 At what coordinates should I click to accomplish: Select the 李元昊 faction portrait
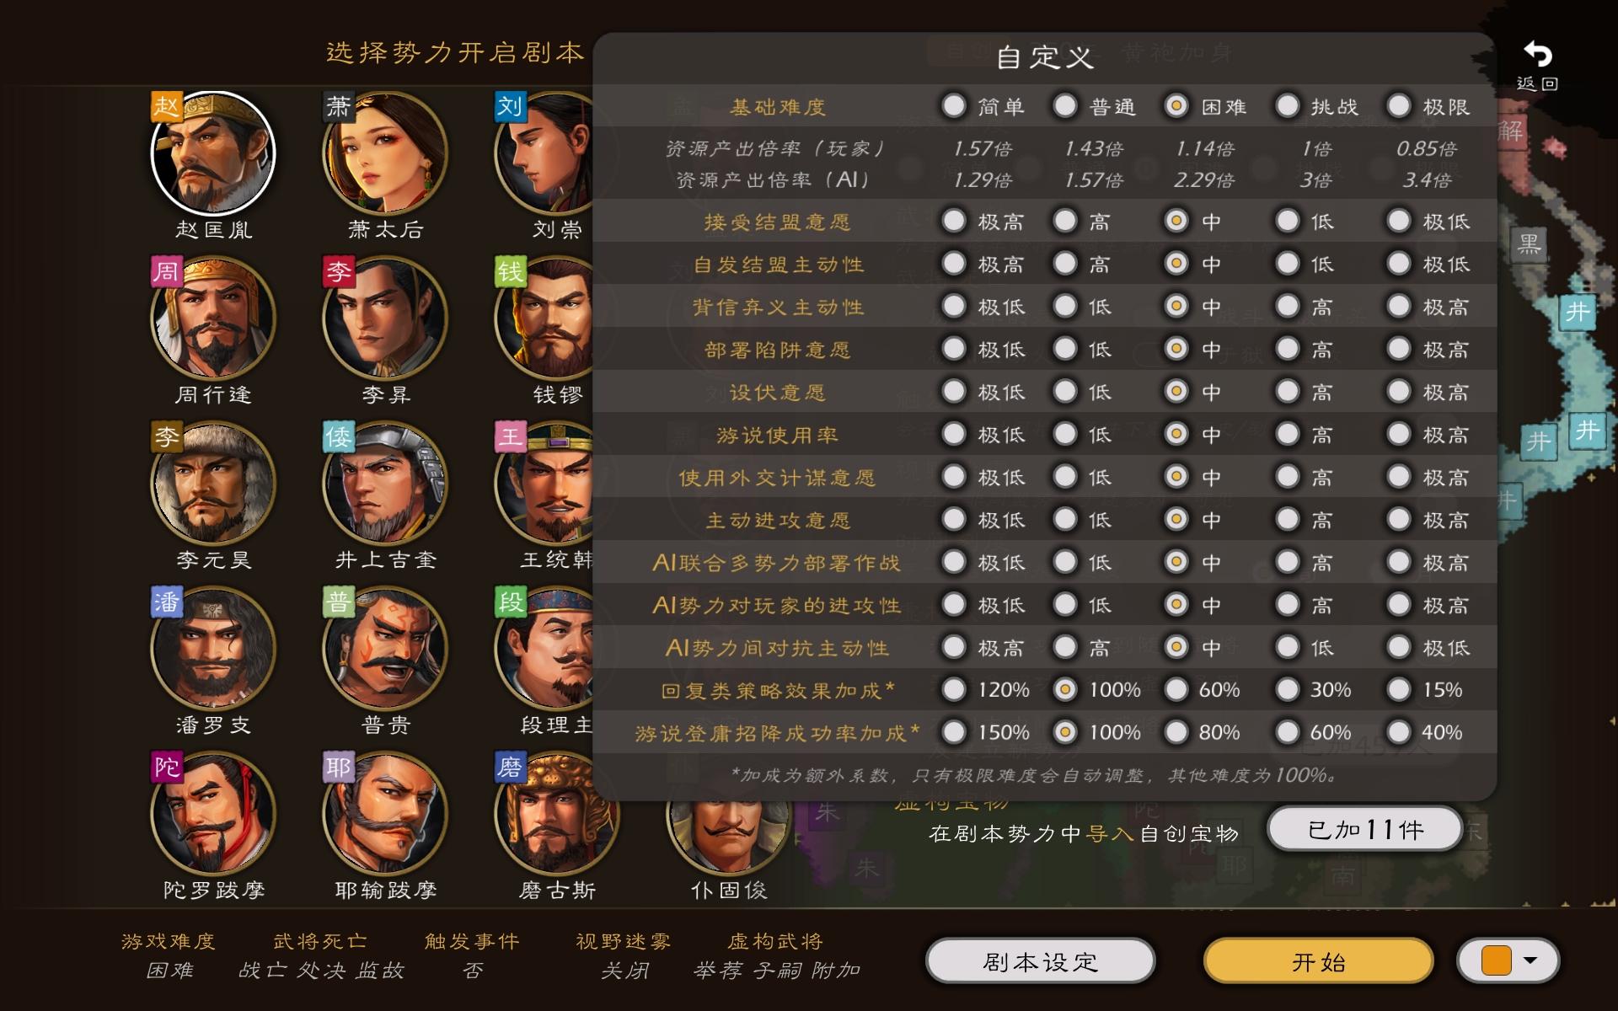click(213, 484)
